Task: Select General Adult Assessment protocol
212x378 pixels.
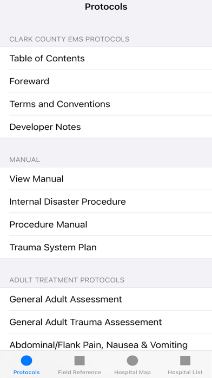Action: point(106,299)
